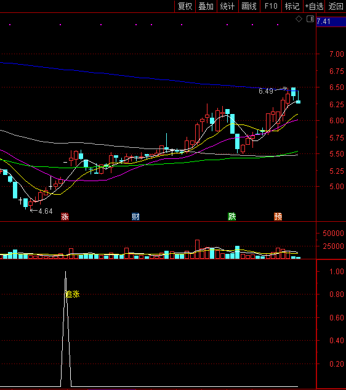
Task: Click the diamond icon near price axis
Action: (299, 19)
